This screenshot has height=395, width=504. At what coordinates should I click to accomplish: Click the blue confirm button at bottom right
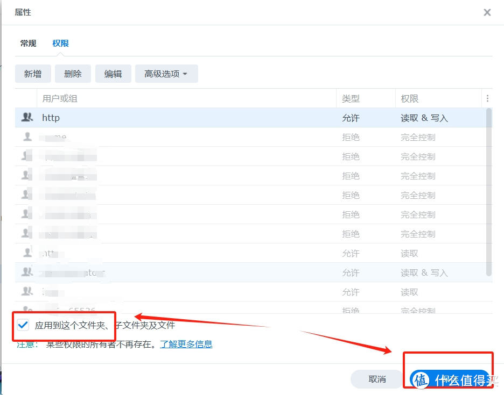point(451,379)
